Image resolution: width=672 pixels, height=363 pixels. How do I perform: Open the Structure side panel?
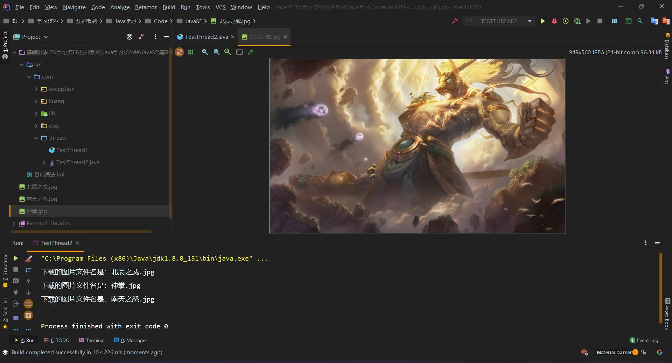(x=5, y=271)
